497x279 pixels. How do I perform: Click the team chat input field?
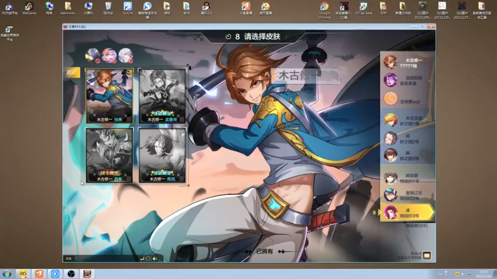106,259
